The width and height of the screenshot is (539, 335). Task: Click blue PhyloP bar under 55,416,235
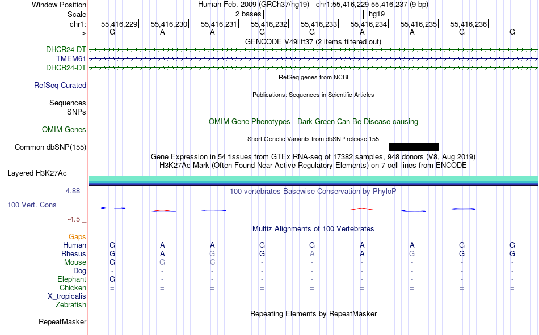coord(414,211)
